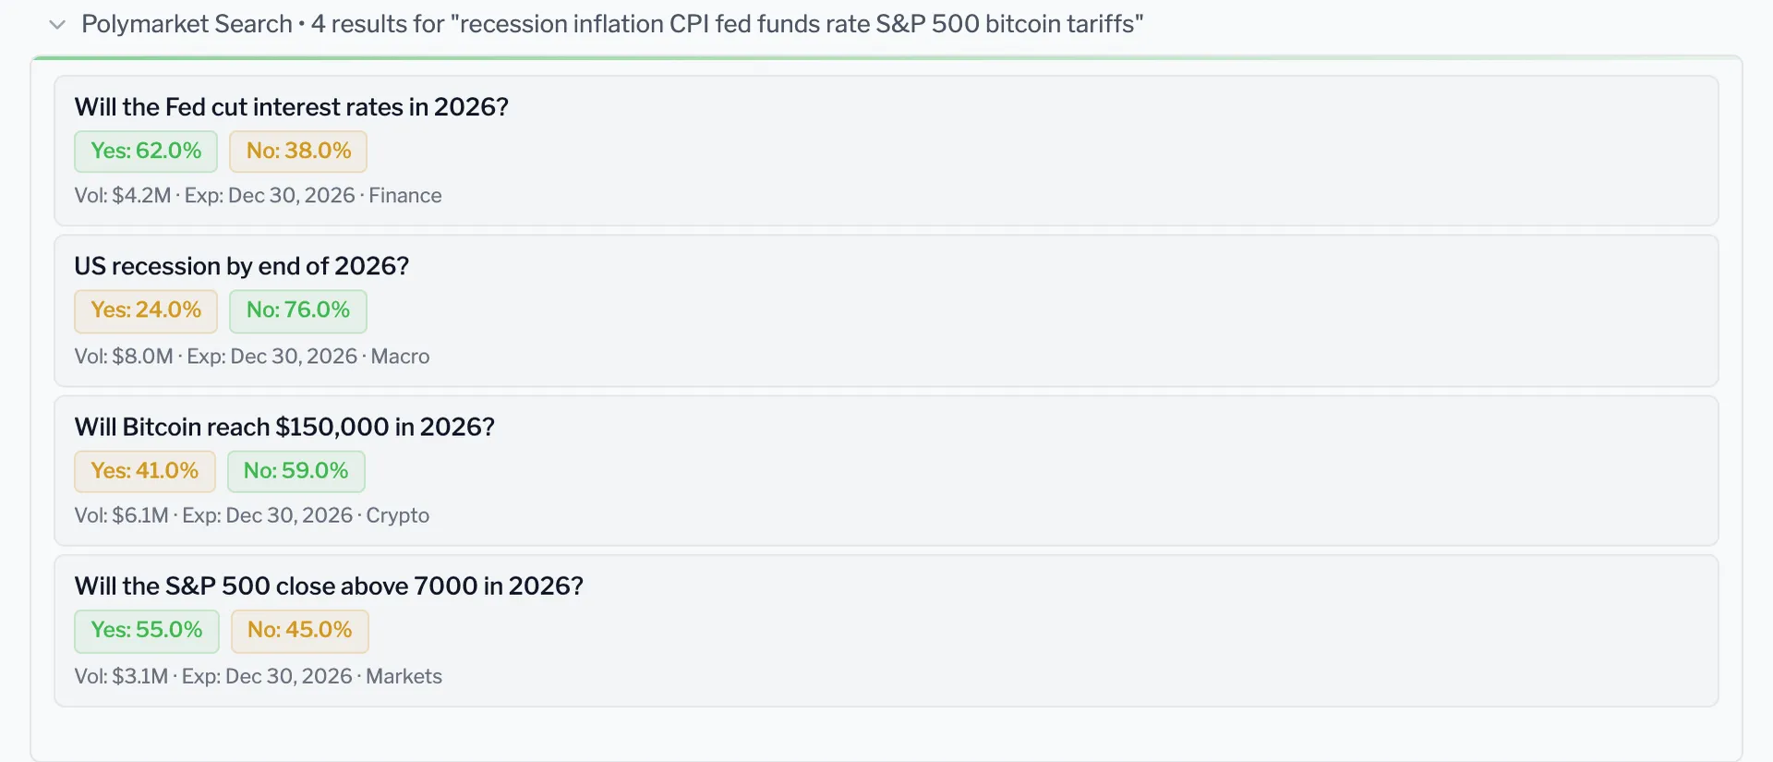Pick No: 59.0% on Bitcoin market
This screenshot has width=1773, height=762.
pyautogui.click(x=296, y=471)
